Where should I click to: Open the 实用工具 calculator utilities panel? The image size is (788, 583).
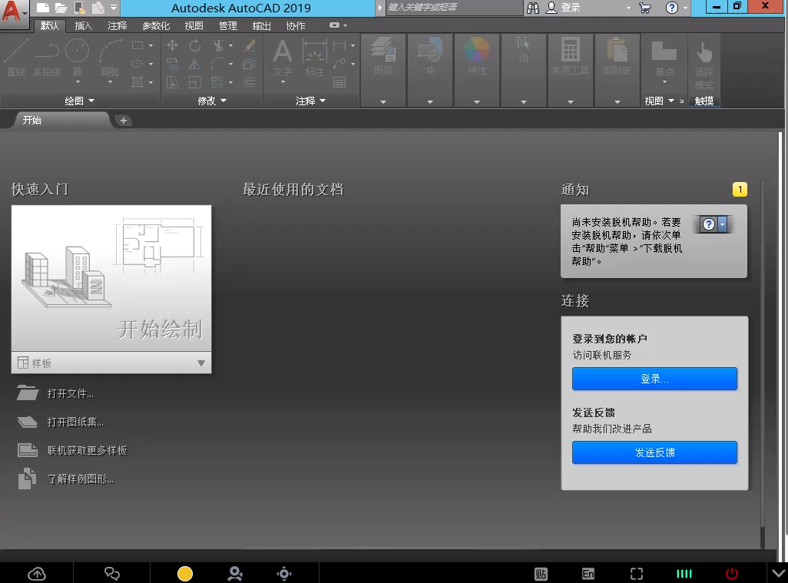[571, 57]
